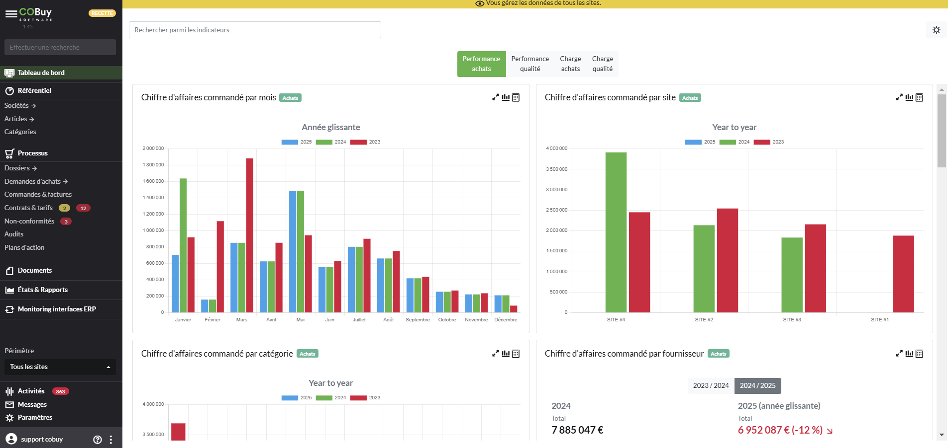Click the blue 2025 swatch in the catégorie legend
948x448 pixels.
[x=290, y=398]
